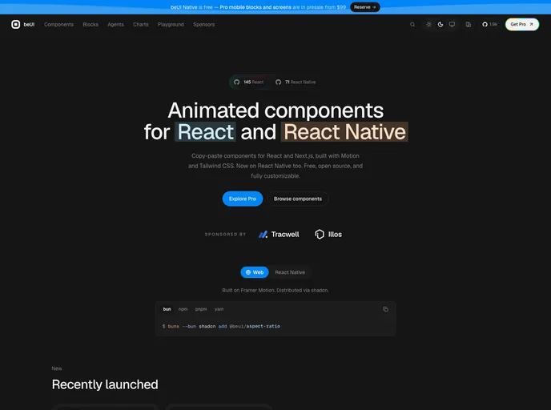The width and height of the screenshot is (551, 410).
Task: Click the Recently launched heading
Action: tap(105, 384)
